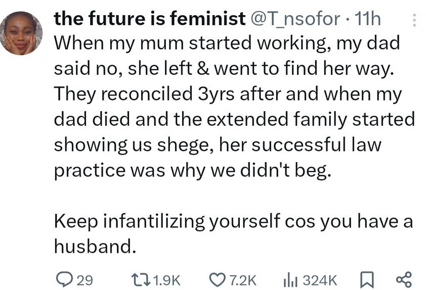Open the display name 'the future is feminist'
The width and height of the screenshot is (426, 290).
(150, 19)
